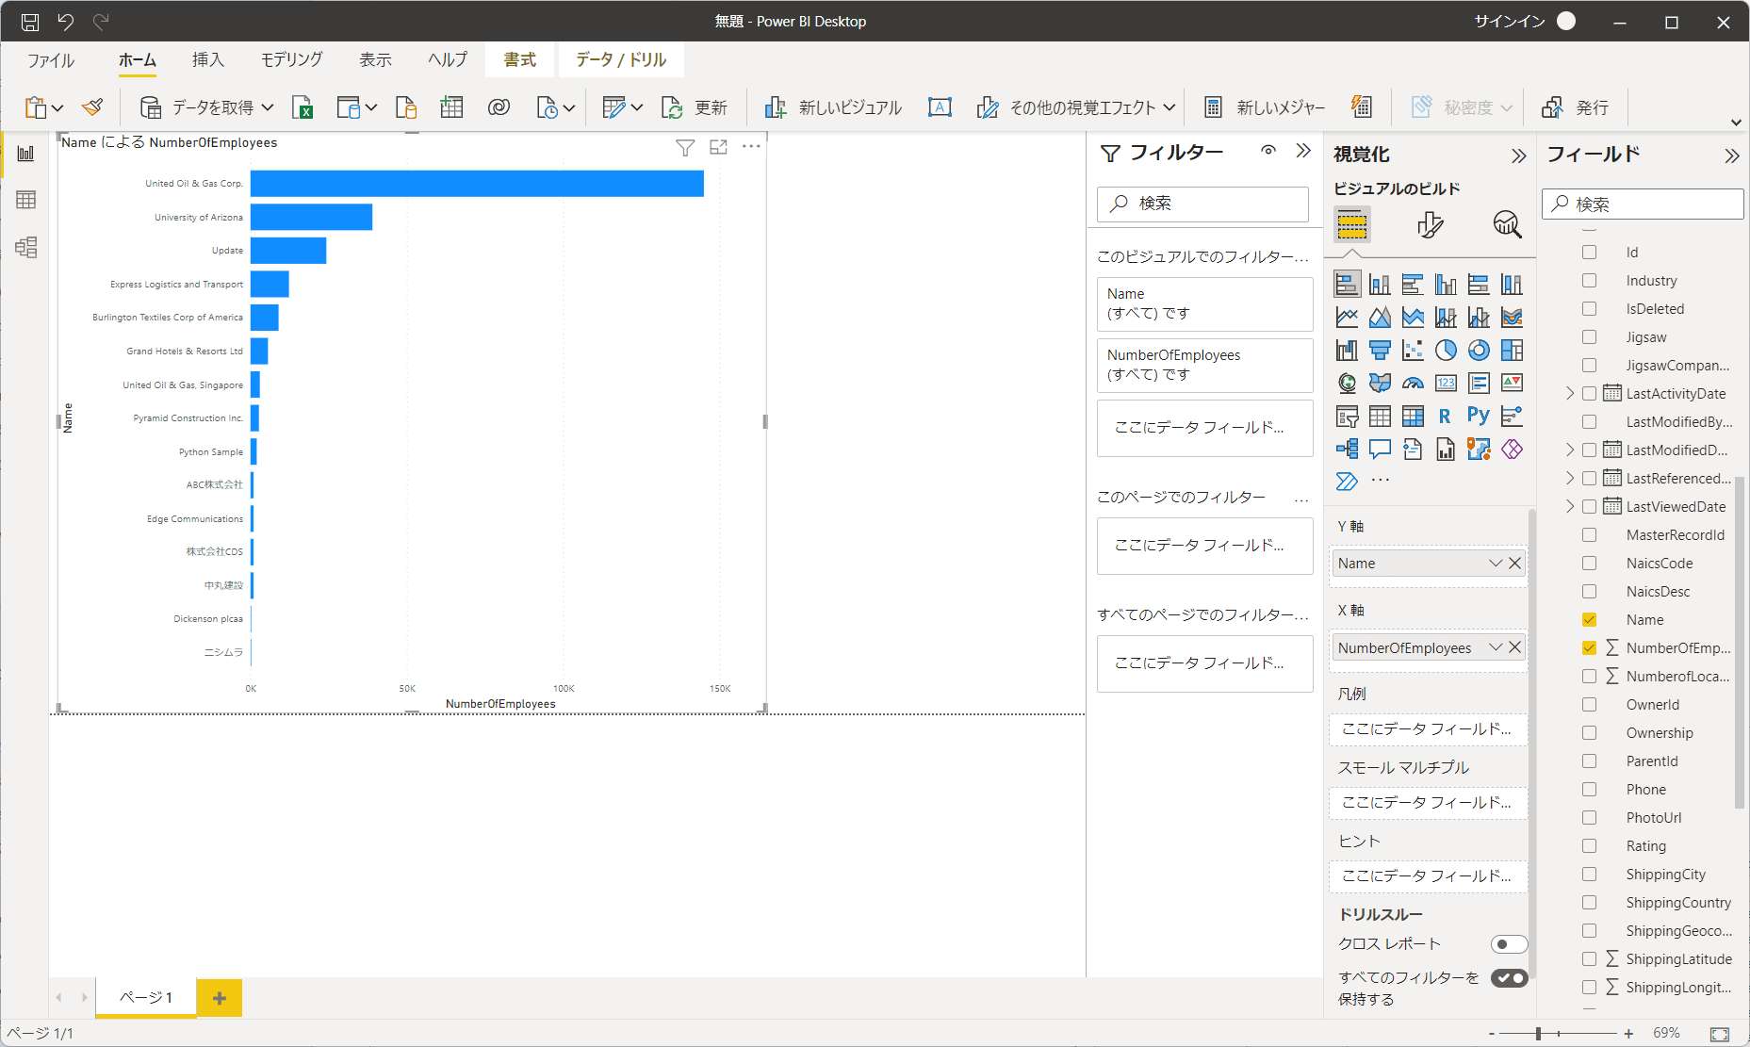Select the gauge visualization
Image resolution: width=1750 pixels, height=1047 pixels.
click(x=1413, y=384)
